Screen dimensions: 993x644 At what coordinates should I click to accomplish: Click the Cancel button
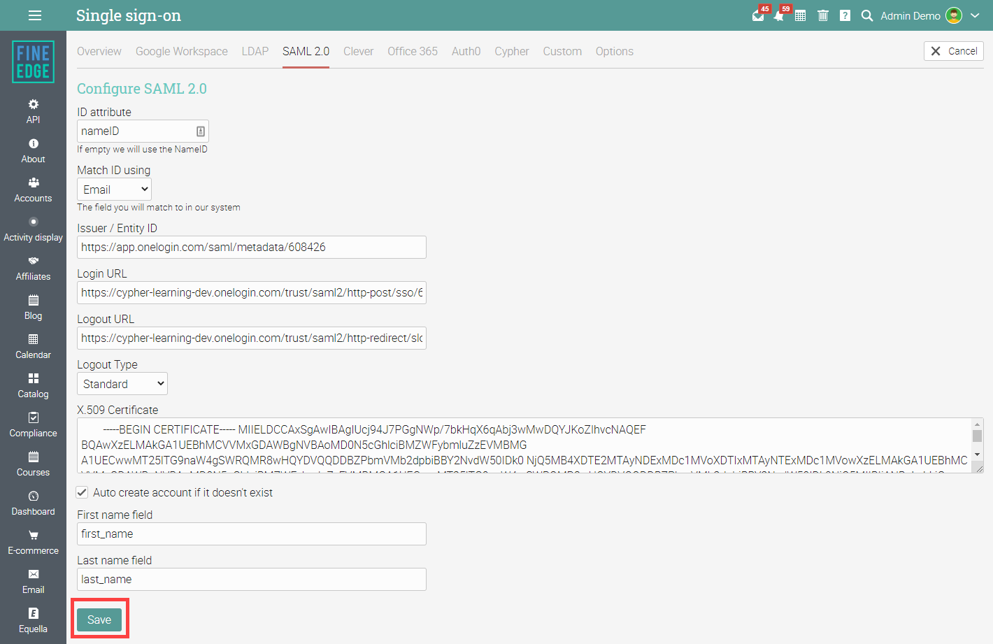tap(954, 51)
